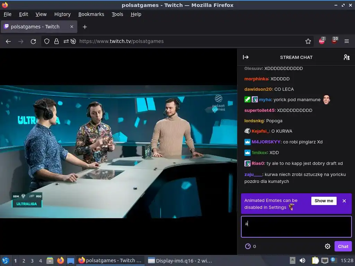Open Adblock Plus extension icon
The height and width of the screenshot is (266, 355).
[x=322, y=41]
